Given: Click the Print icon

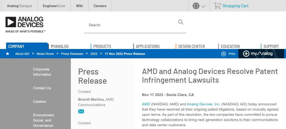Looking at the screenshot, I should click(224, 54).
